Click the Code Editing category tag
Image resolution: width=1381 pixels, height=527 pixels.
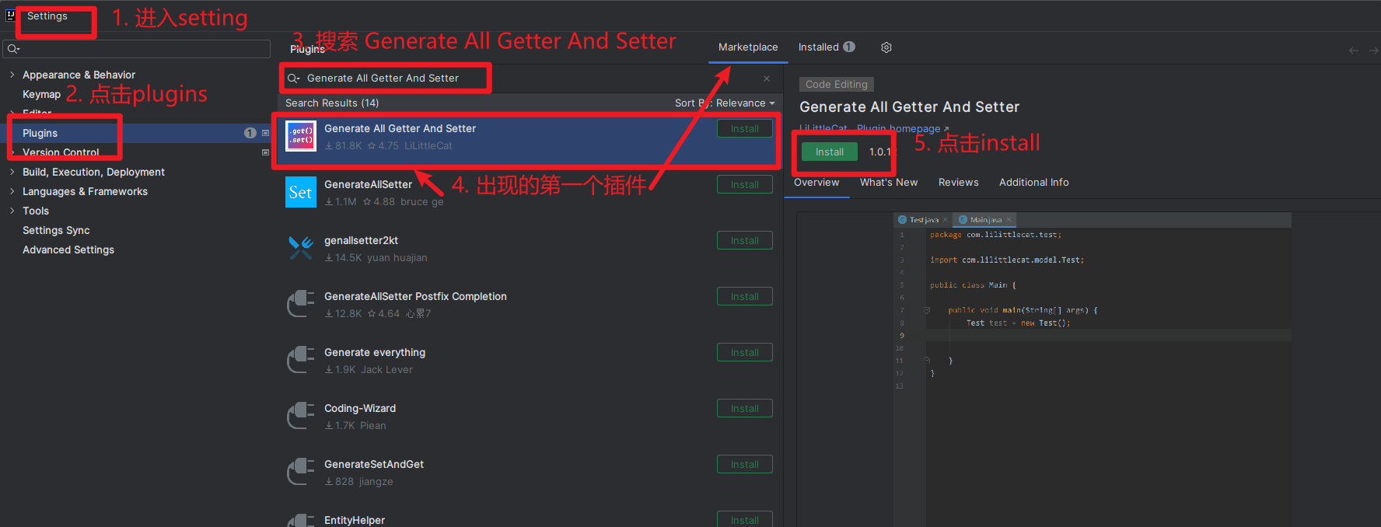[837, 84]
